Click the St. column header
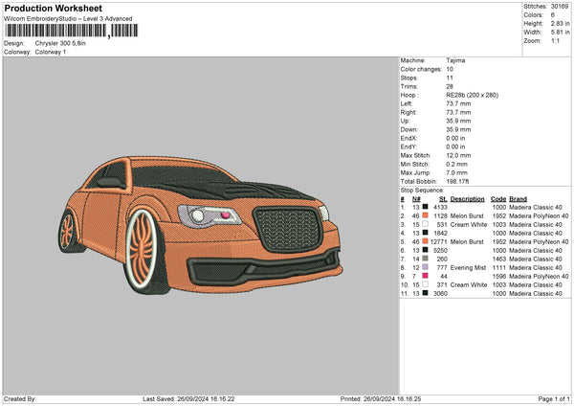Image resolution: width=574 pixels, height=406 pixels. 442,198
